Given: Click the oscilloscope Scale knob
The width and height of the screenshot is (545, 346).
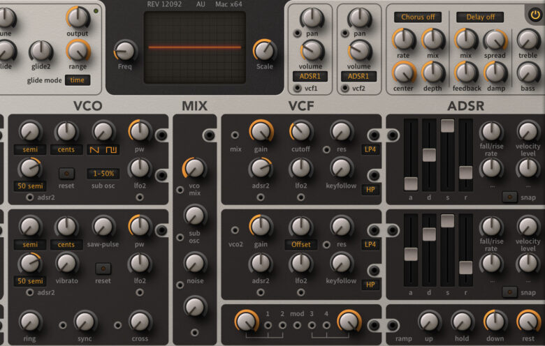Looking at the screenshot, I should point(265,51).
